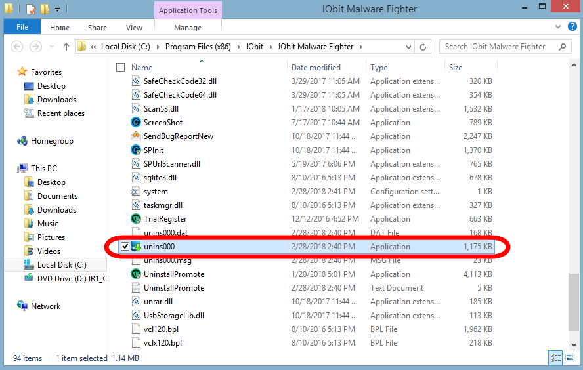Expand the ribbon with chevron
Image resolution: width=583 pixels, height=370 pixels.
[x=557, y=26]
